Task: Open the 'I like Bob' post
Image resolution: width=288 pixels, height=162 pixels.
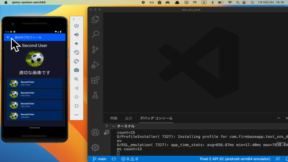Action: 35,116
